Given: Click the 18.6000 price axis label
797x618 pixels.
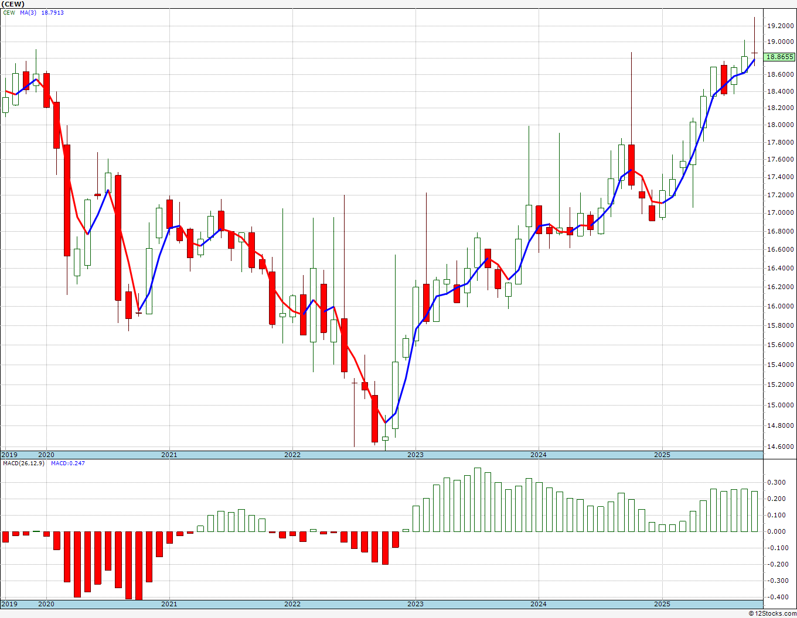Looking at the screenshot, I should (x=781, y=74).
